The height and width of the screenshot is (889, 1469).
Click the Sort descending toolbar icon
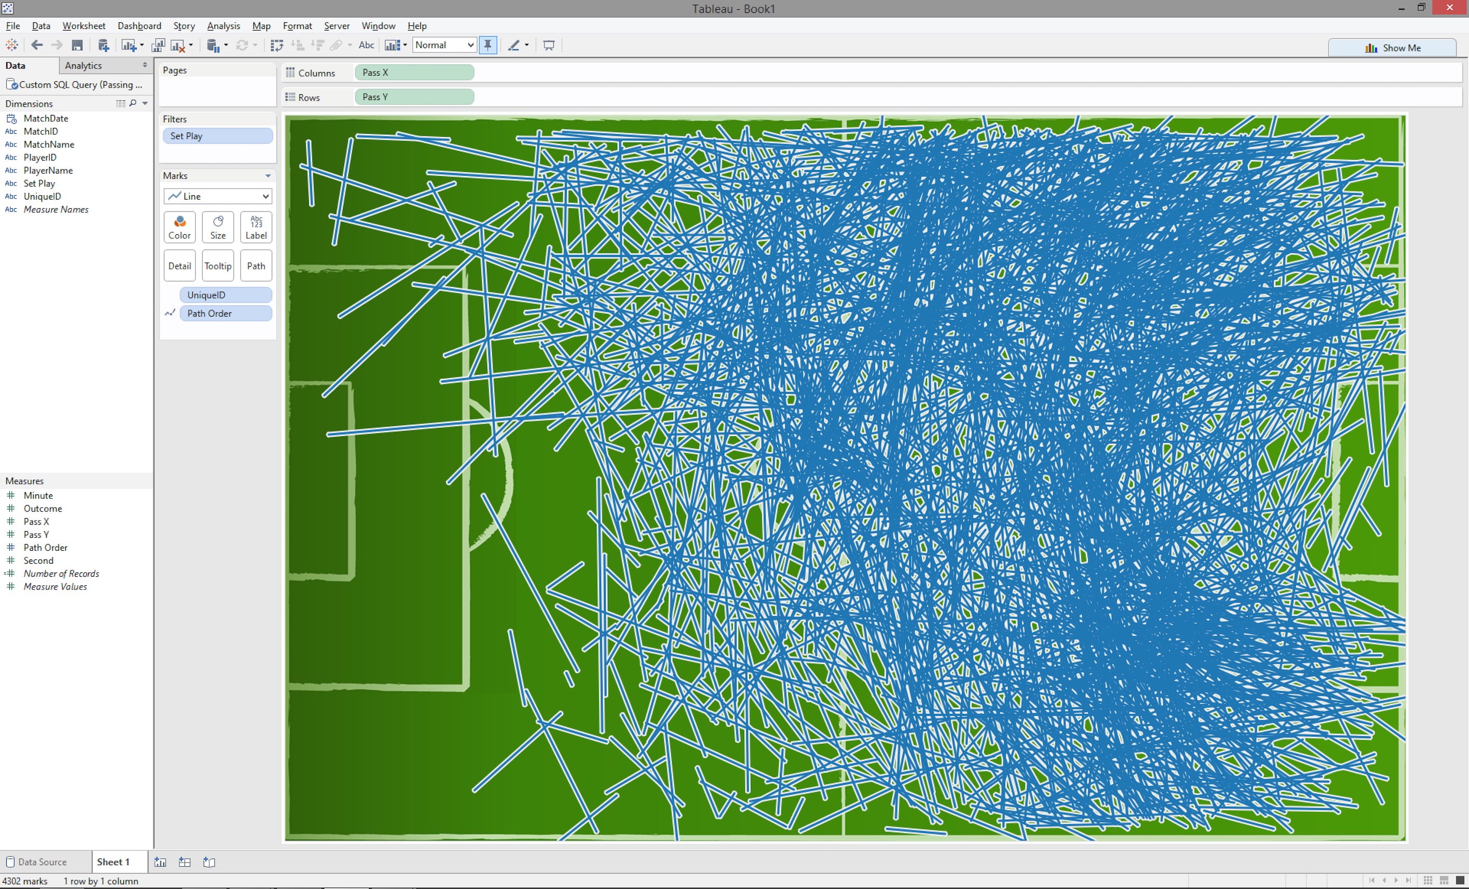[318, 45]
